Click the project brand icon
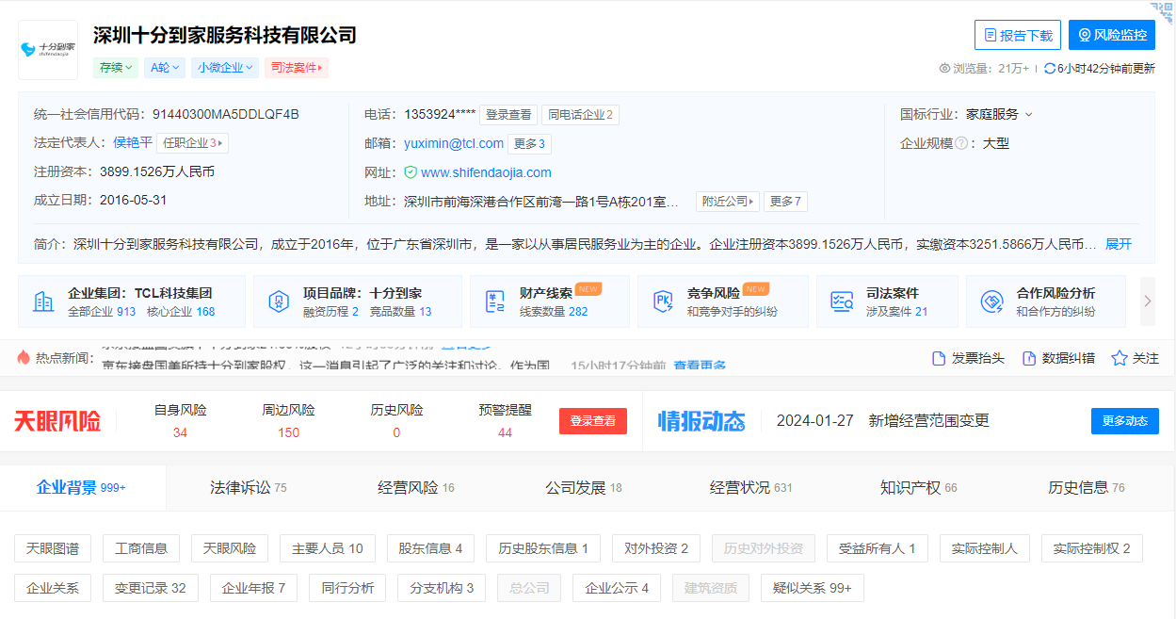The width and height of the screenshot is (1176, 619). click(x=279, y=301)
